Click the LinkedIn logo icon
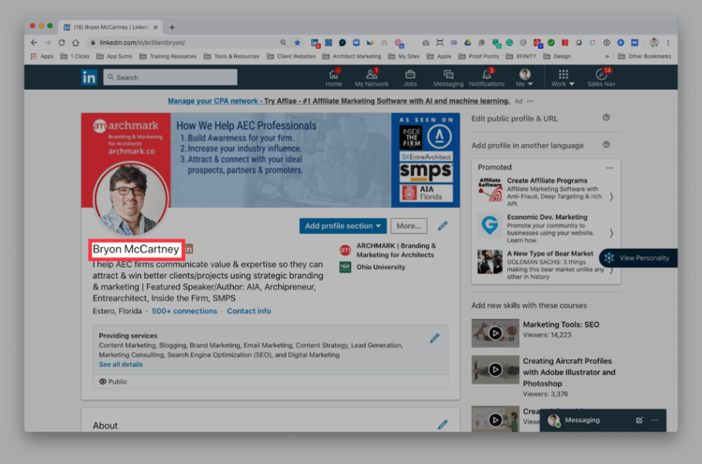Image resolution: width=702 pixels, height=464 pixels. coord(89,78)
